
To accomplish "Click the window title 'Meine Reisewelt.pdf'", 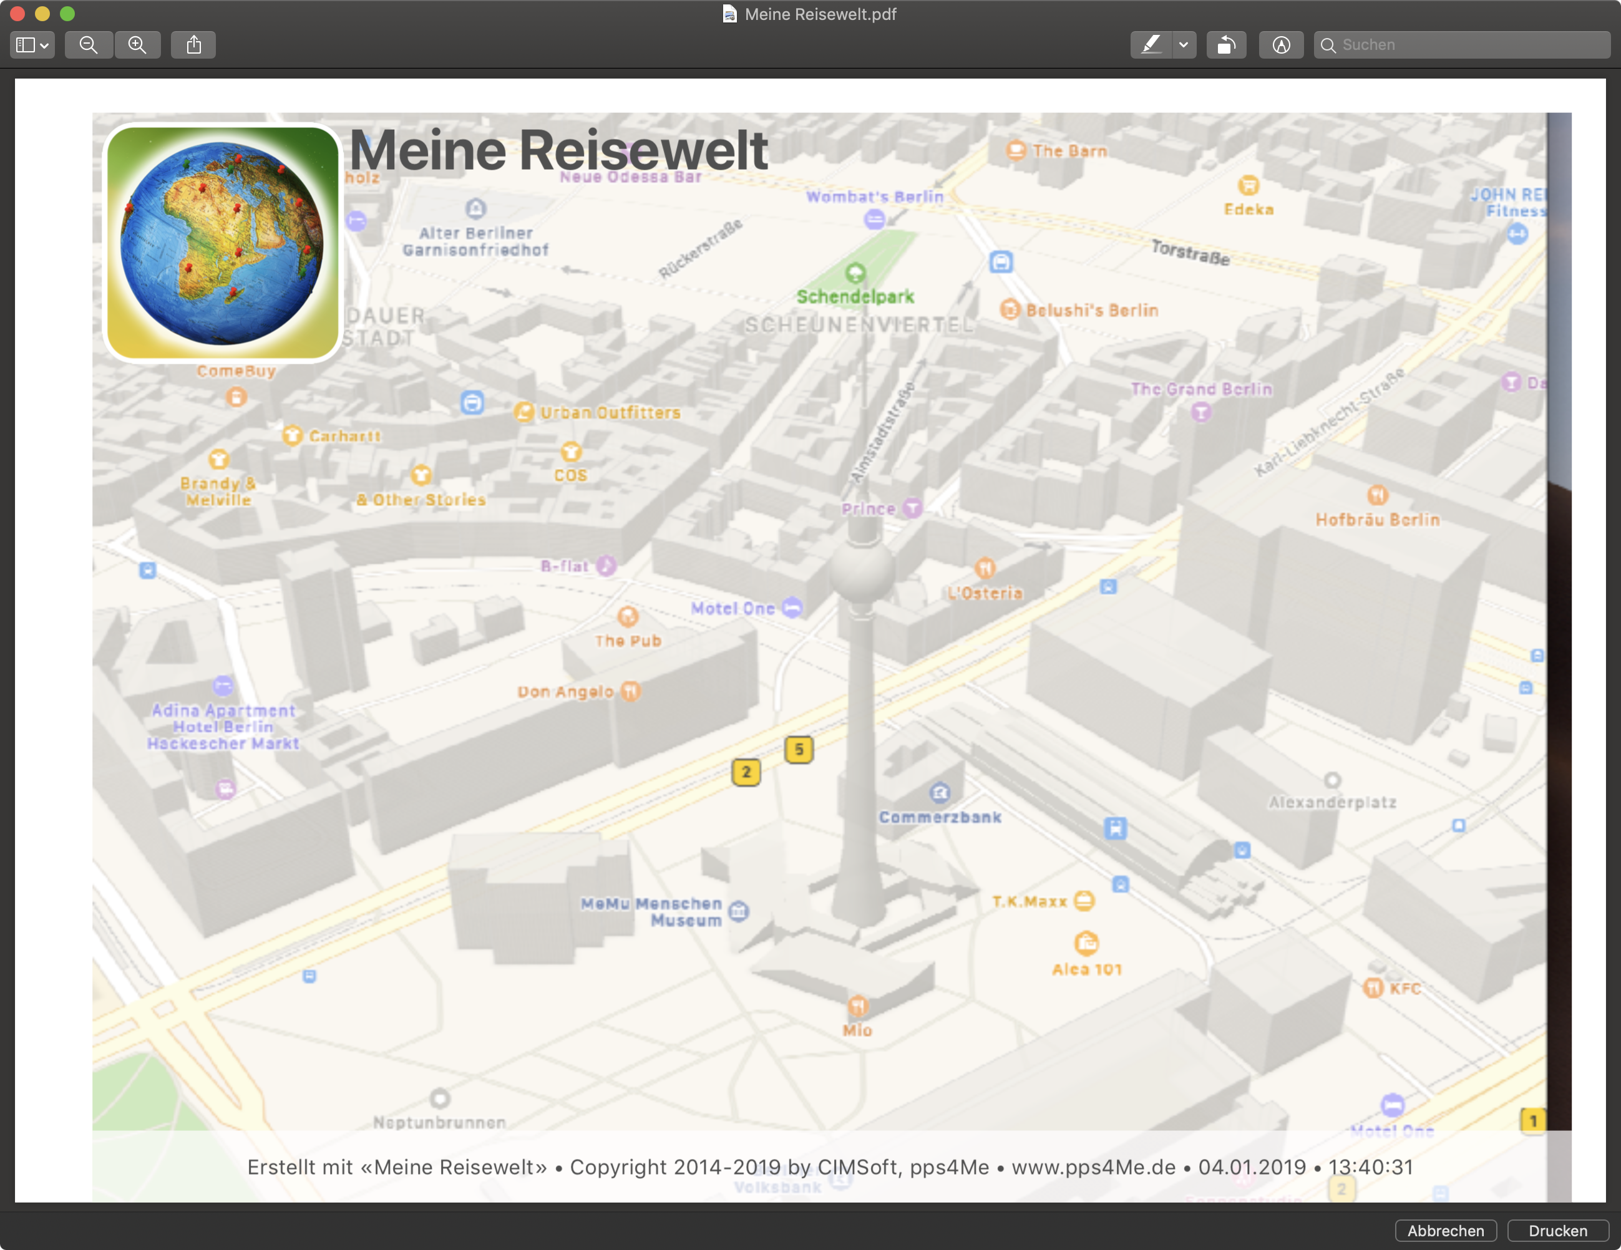I will point(820,14).
